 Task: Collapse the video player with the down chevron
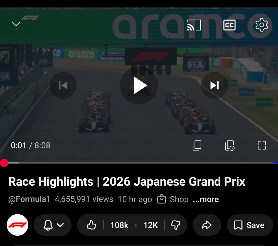point(16,24)
